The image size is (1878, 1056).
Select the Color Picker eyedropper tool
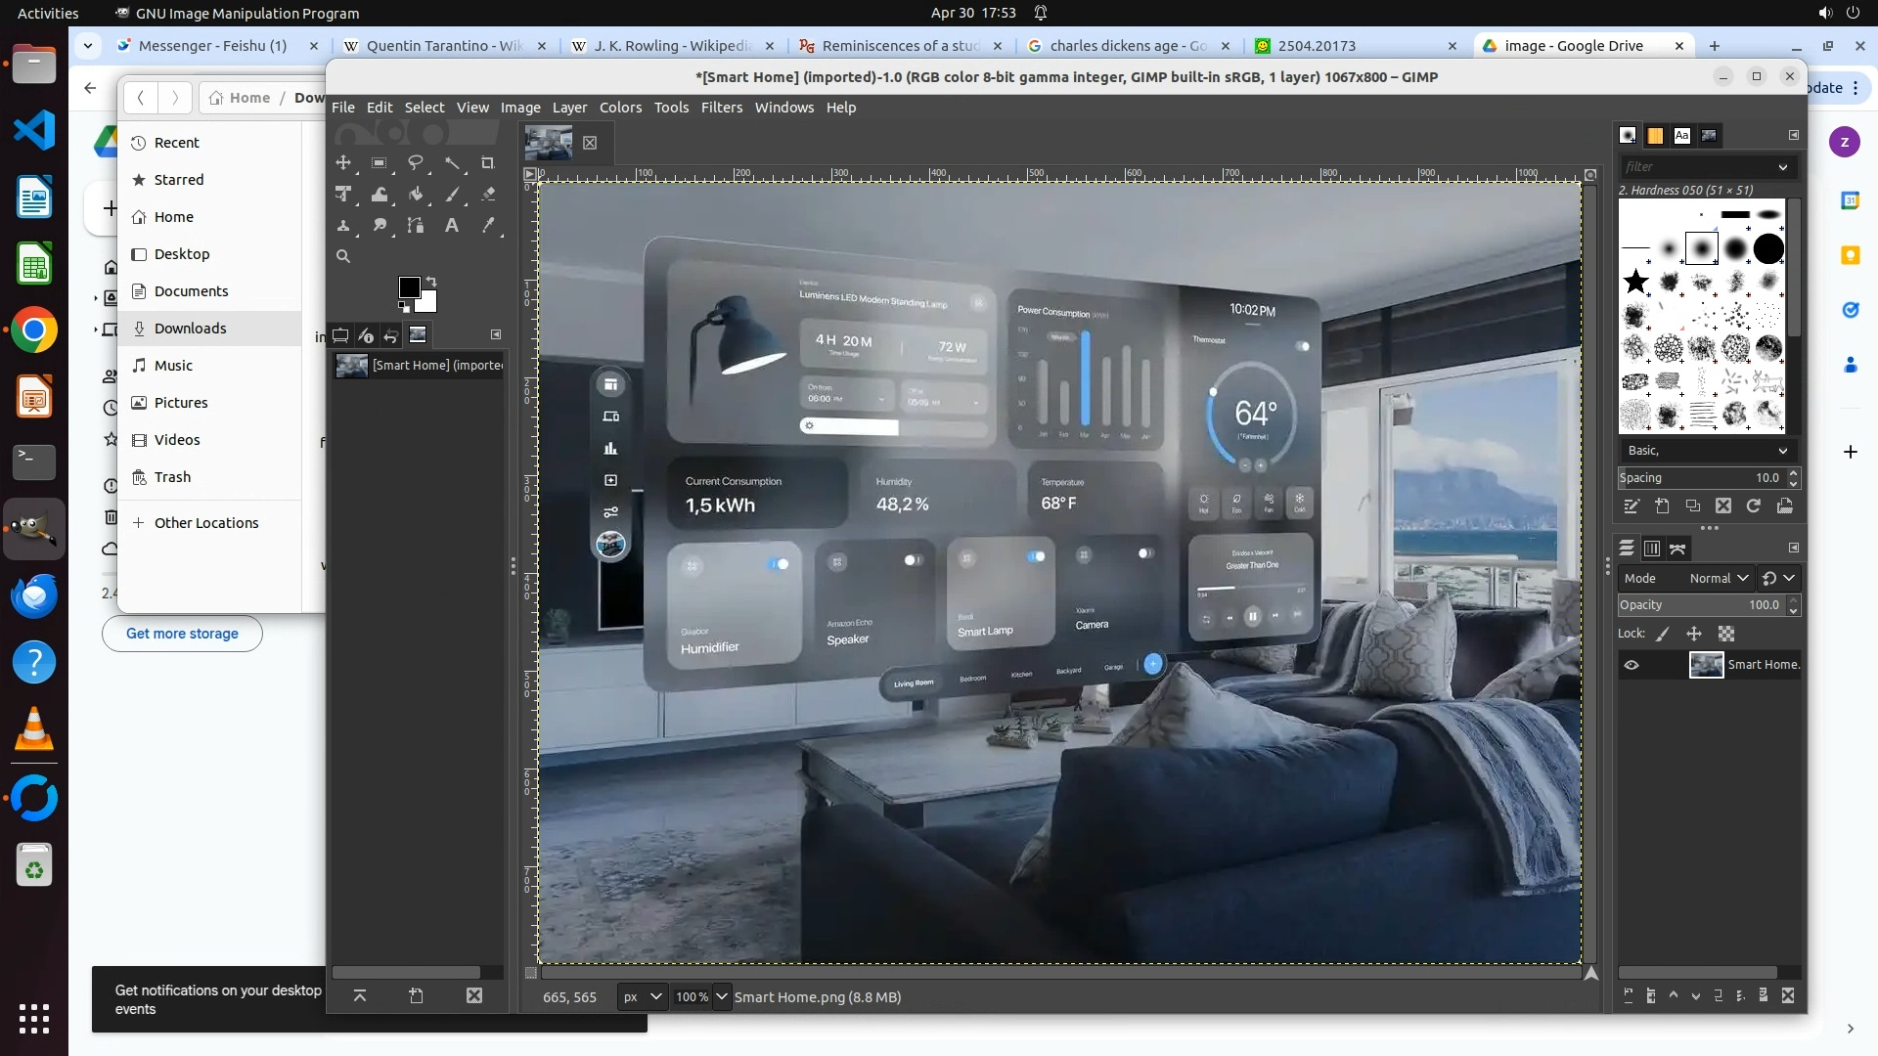pyautogui.click(x=488, y=226)
